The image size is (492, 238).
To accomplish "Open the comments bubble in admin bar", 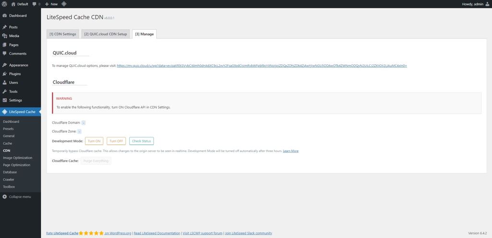I will pos(37,4).
